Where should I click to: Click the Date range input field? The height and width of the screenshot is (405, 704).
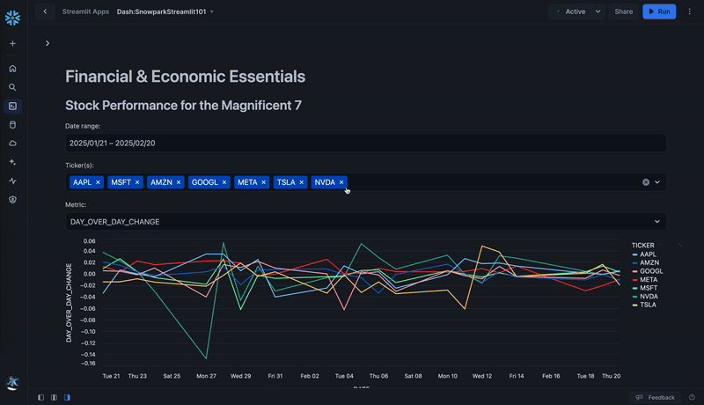[365, 143]
